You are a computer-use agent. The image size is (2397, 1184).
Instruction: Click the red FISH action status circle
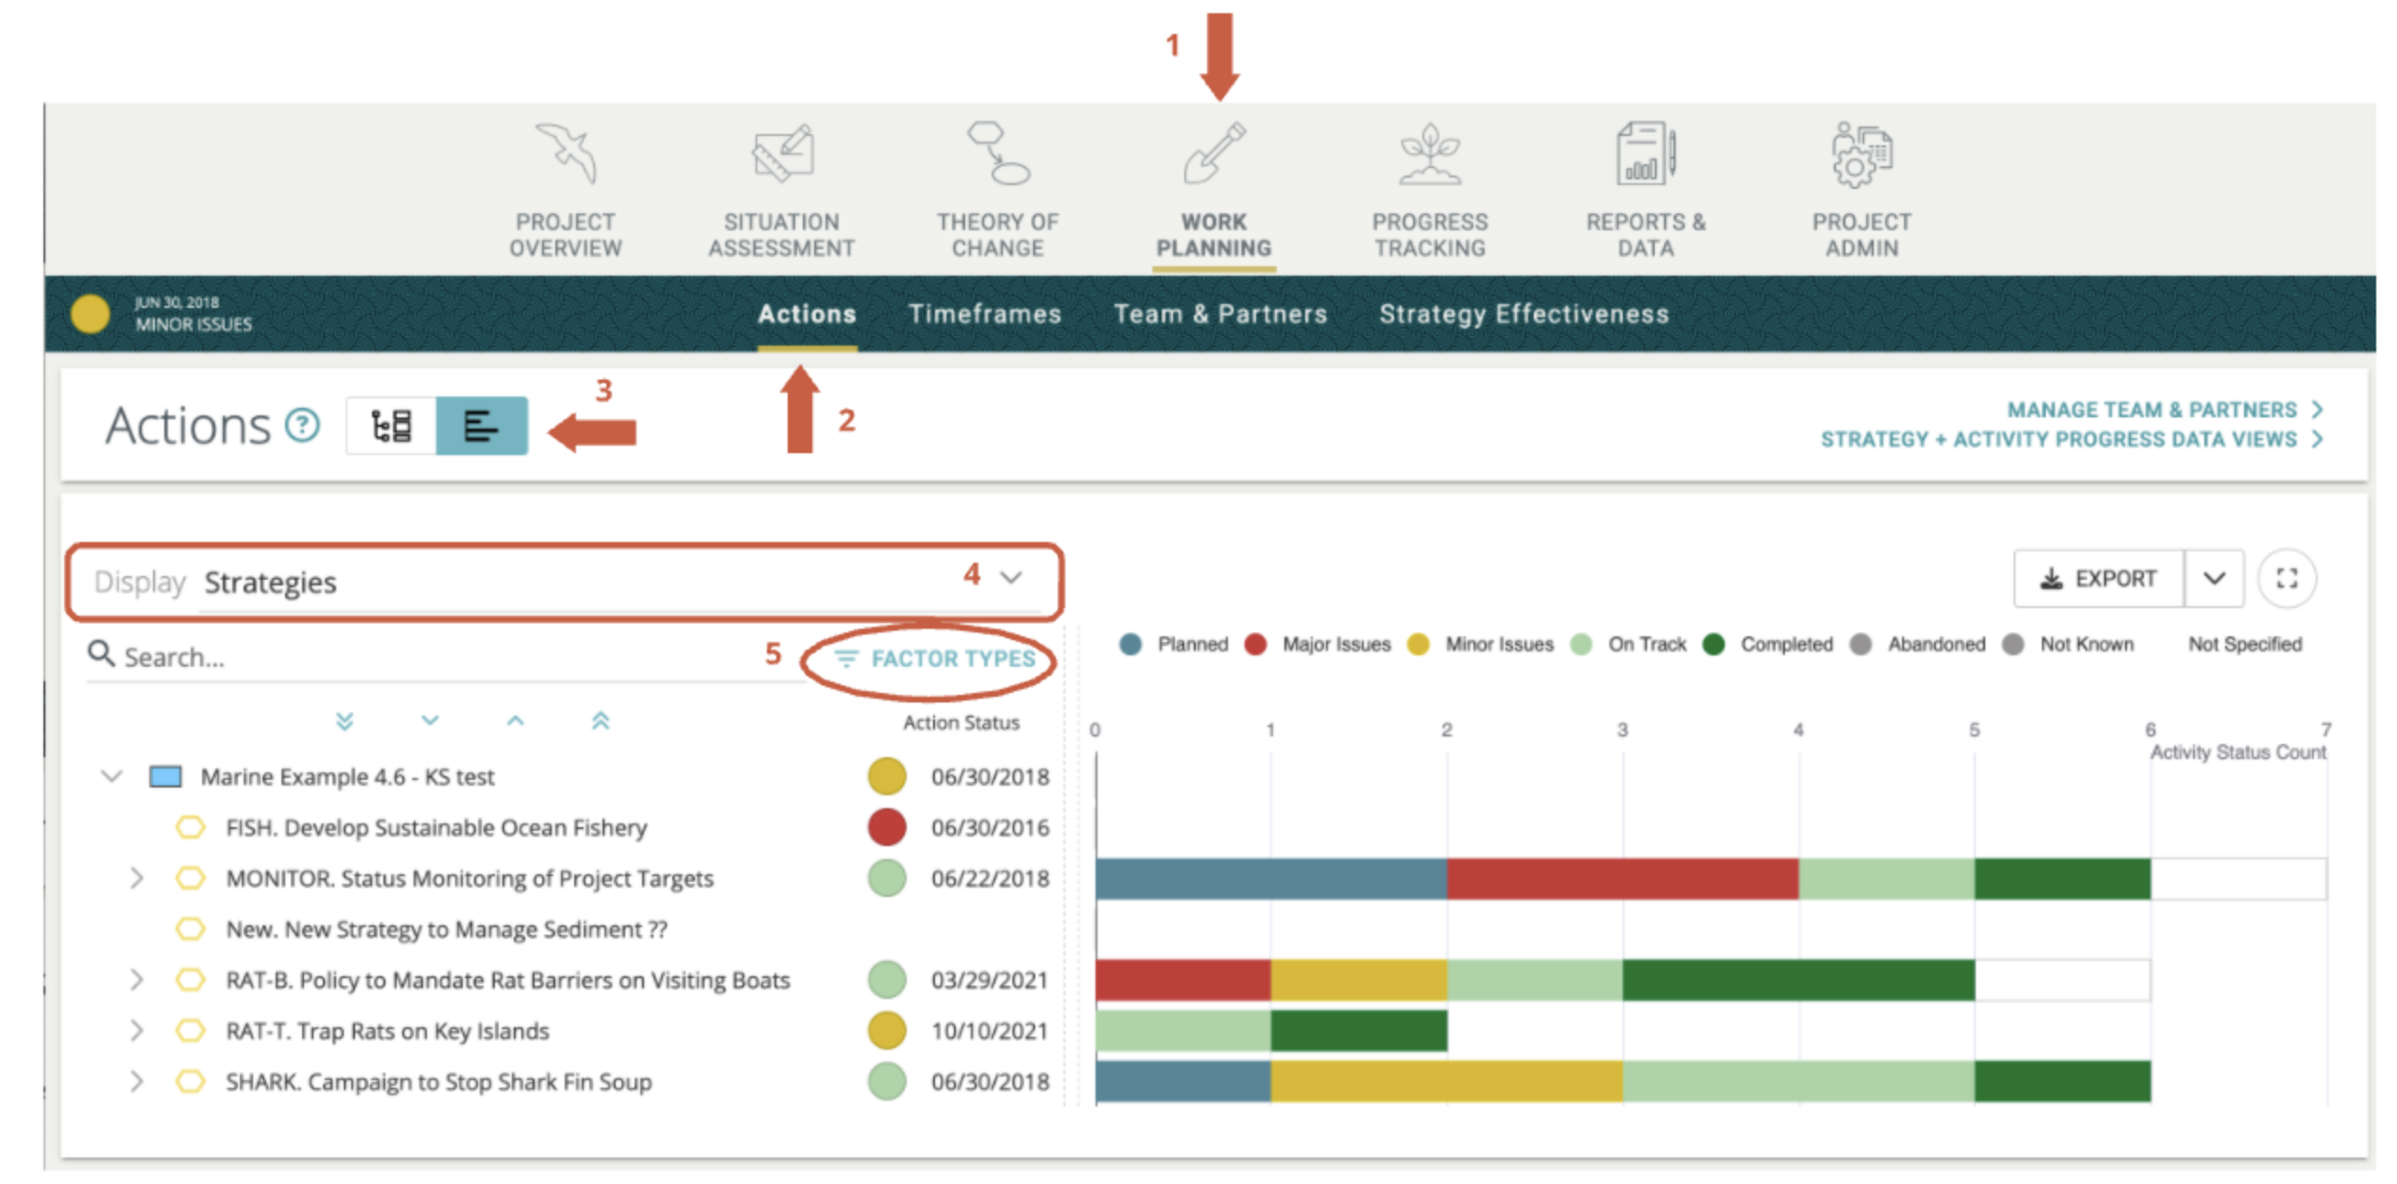click(x=886, y=828)
